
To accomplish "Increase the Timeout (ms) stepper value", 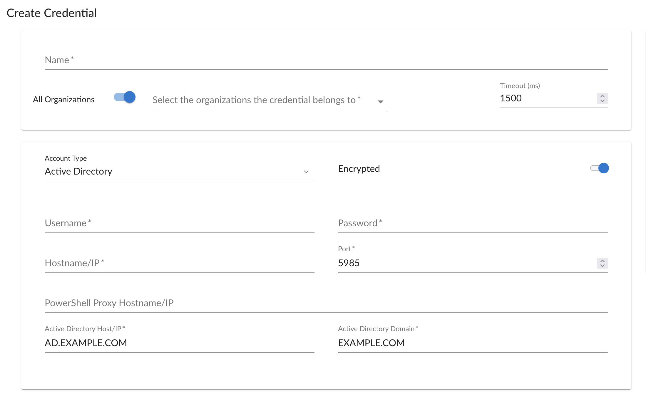I will pos(602,96).
